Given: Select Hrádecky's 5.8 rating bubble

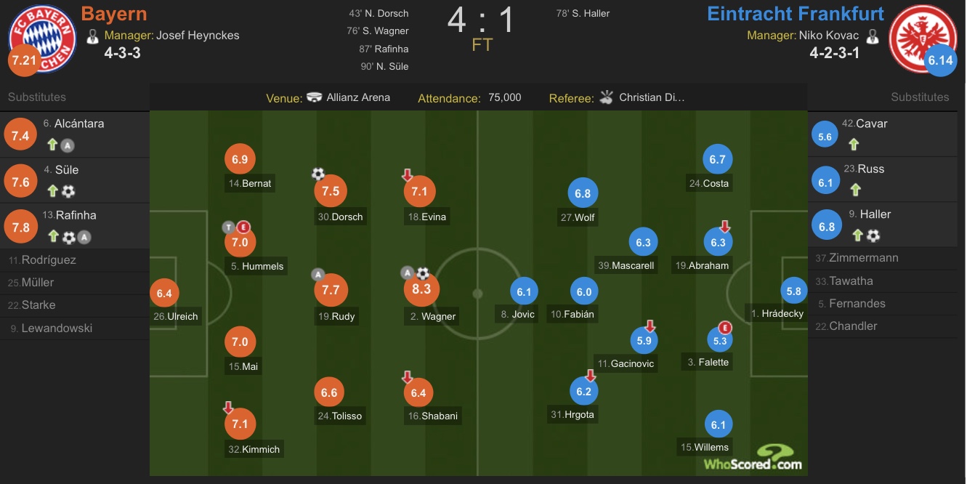Looking at the screenshot, I should (x=794, y=291).
